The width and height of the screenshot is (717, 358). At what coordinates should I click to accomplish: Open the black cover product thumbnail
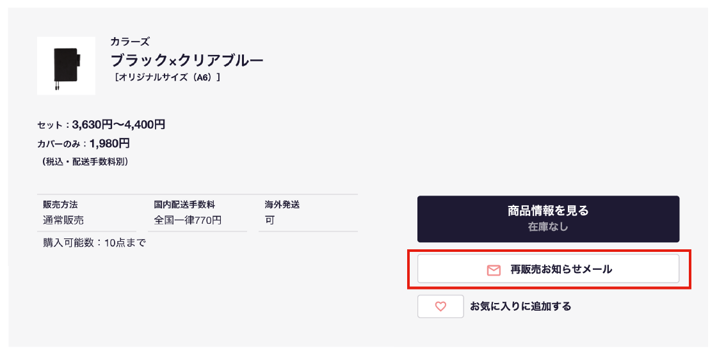pos(66,66)
